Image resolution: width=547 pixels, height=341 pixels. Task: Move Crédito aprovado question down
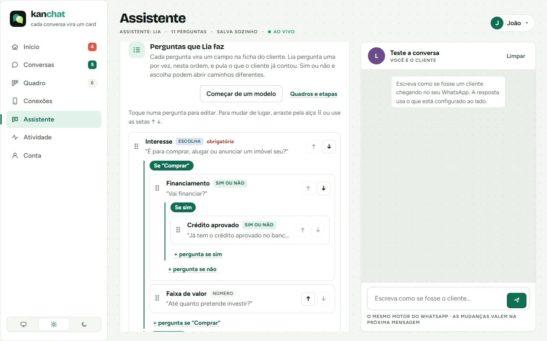318,230
